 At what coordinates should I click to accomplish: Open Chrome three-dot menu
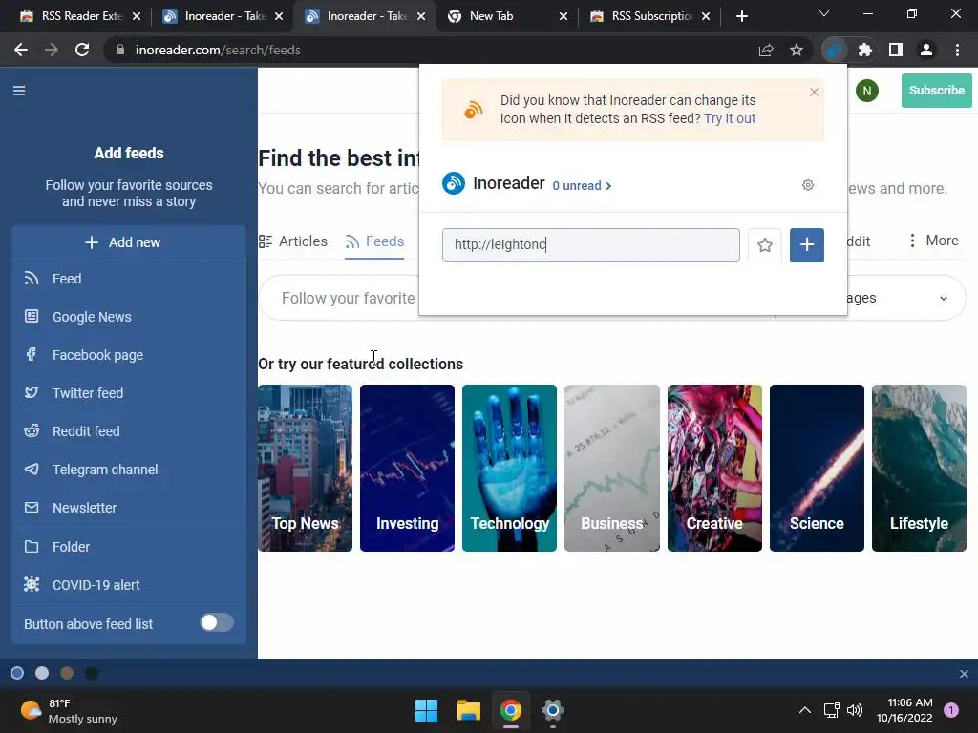point(957,50)
